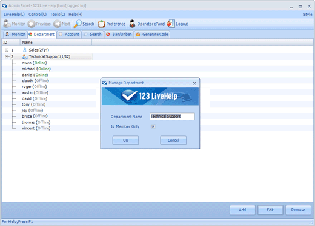Click the Department Name input field
This screenshot has height=226, width=315.
click(x=172, y=117)
